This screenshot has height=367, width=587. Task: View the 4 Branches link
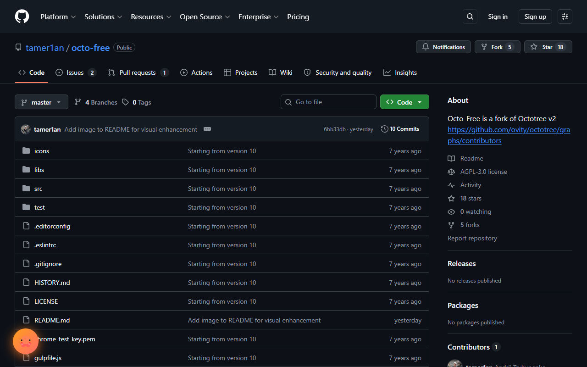click(96, 102)
